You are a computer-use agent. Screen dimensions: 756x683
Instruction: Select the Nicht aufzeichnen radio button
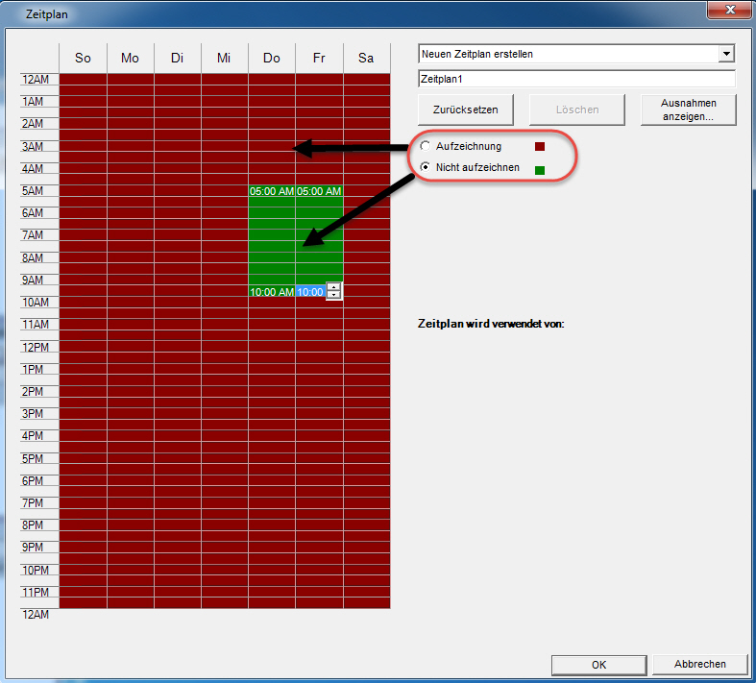(426, 167)
